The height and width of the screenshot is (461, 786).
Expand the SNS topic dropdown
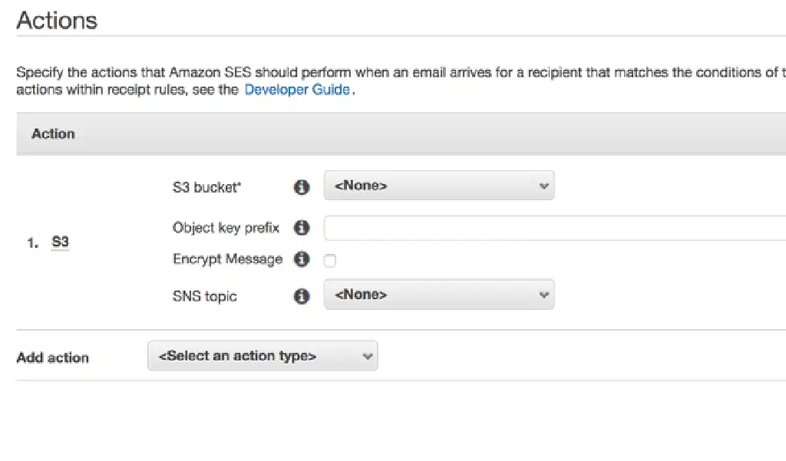(x=439, y=295)
